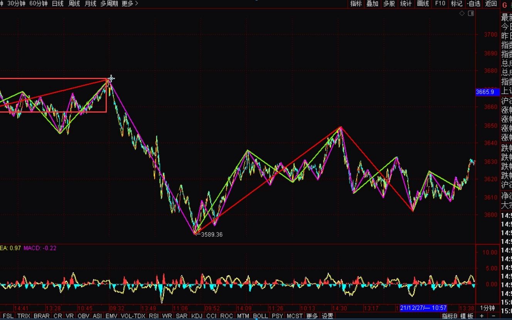Click the 返回 back button

coord(491,3)
